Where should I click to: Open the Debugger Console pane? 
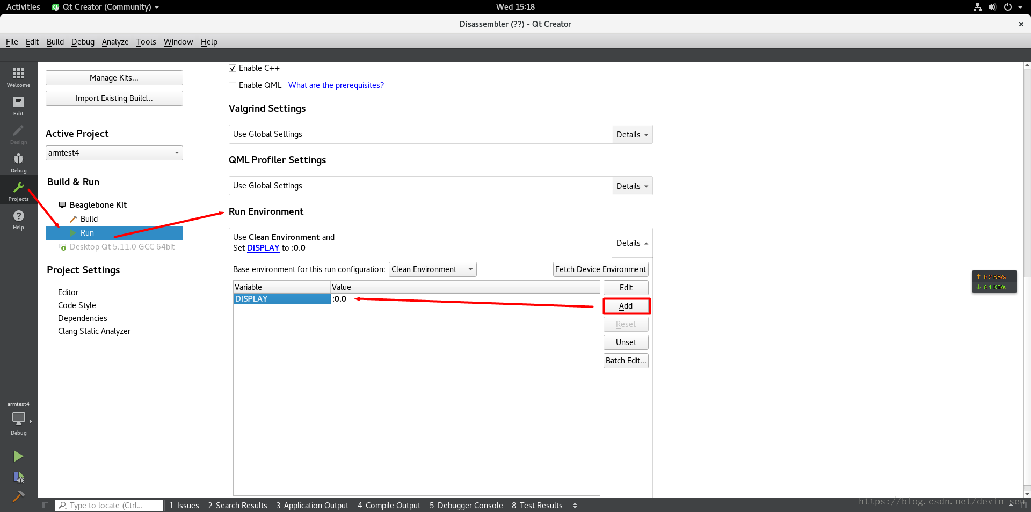(466, 506)
